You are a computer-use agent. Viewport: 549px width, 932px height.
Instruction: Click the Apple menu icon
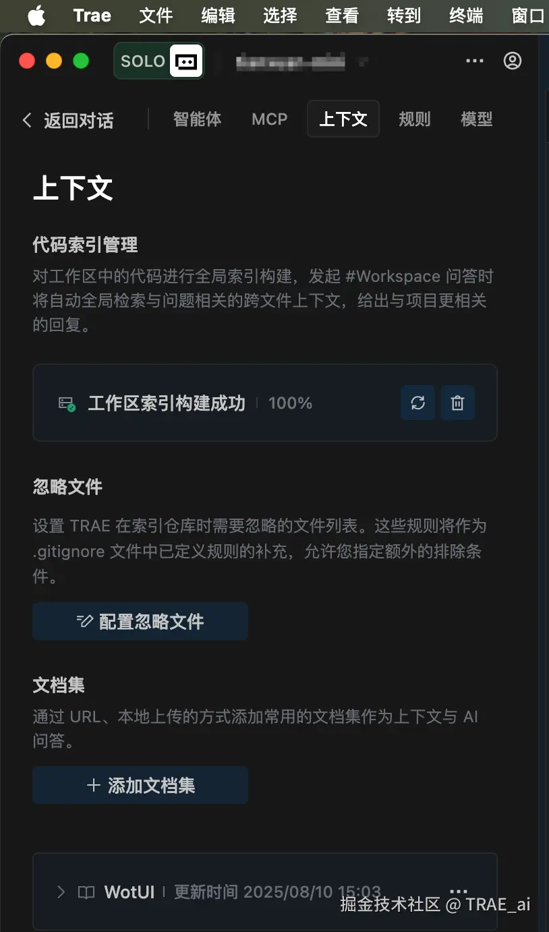36,16
